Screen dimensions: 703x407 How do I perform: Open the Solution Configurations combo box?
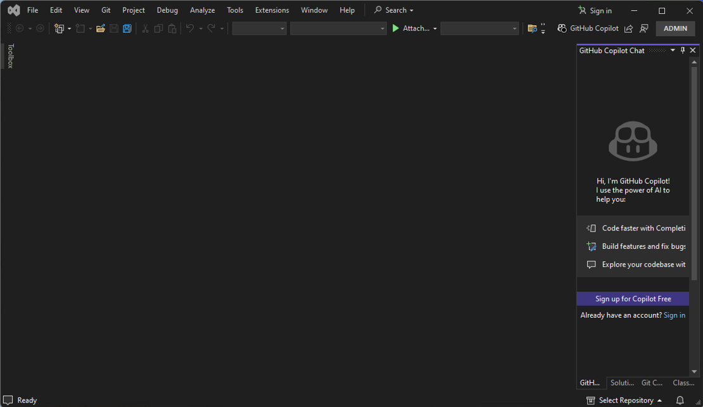(x=259, y=28)
